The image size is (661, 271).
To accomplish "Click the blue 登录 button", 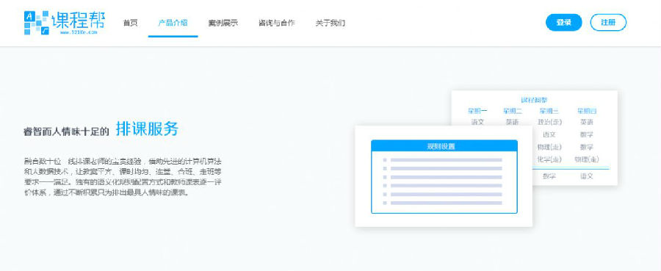I will [x=563, y=22].
